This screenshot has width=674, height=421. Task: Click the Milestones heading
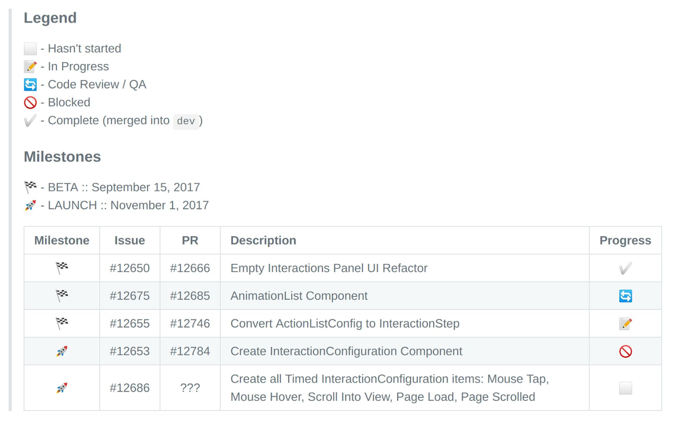point(62,157)
